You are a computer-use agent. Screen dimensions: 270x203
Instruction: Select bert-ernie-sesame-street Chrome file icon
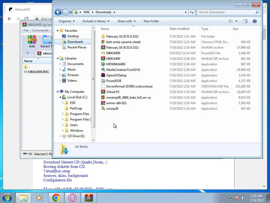point(103,42)
